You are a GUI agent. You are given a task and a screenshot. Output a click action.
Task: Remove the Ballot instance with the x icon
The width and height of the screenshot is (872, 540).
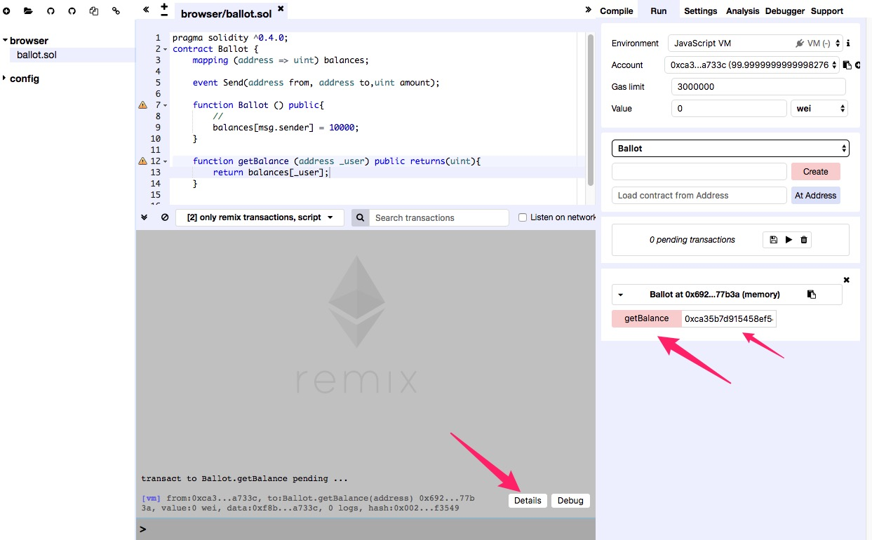tap(846, 280)
